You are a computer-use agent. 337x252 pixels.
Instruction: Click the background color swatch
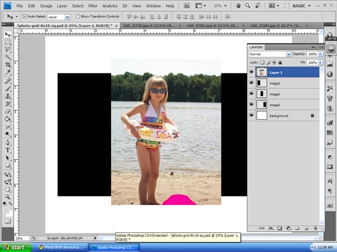(x=10, y=213)
